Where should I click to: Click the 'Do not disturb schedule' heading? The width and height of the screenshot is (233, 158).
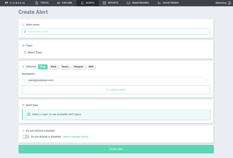[40, 131]
